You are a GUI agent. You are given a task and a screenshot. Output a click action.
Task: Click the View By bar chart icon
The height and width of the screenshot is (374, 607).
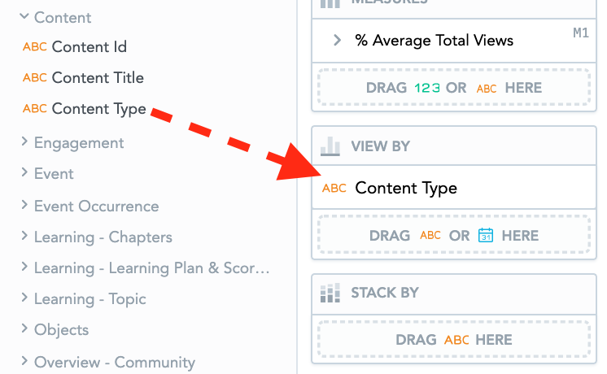[x=330, y=146]
